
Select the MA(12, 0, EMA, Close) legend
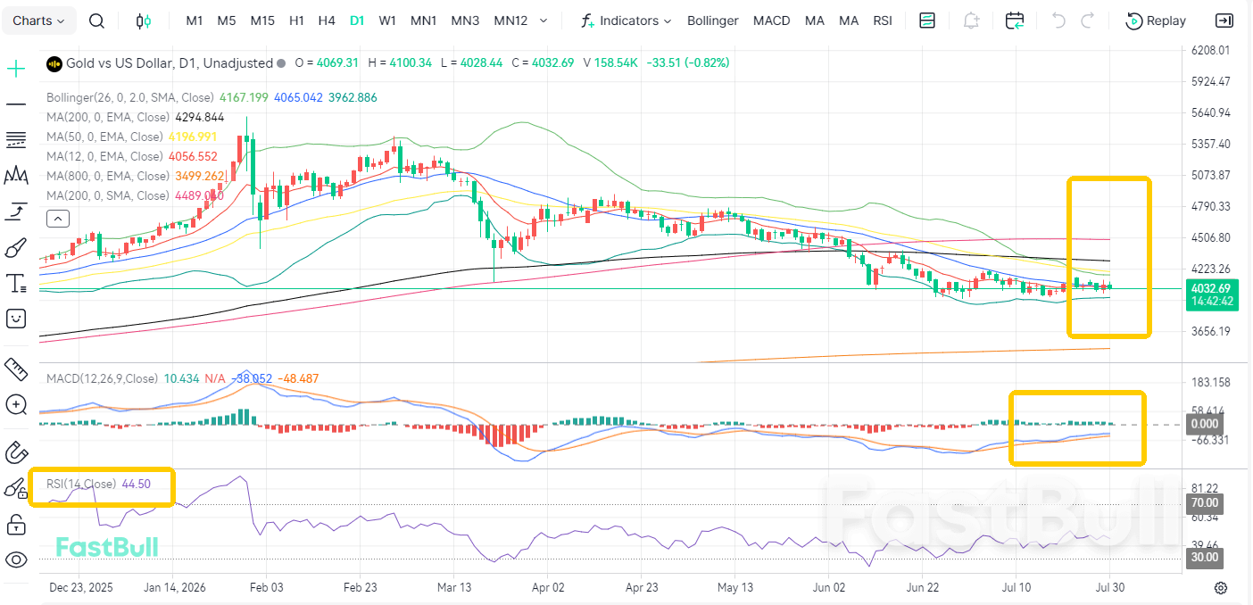click(x=105, y=156)
